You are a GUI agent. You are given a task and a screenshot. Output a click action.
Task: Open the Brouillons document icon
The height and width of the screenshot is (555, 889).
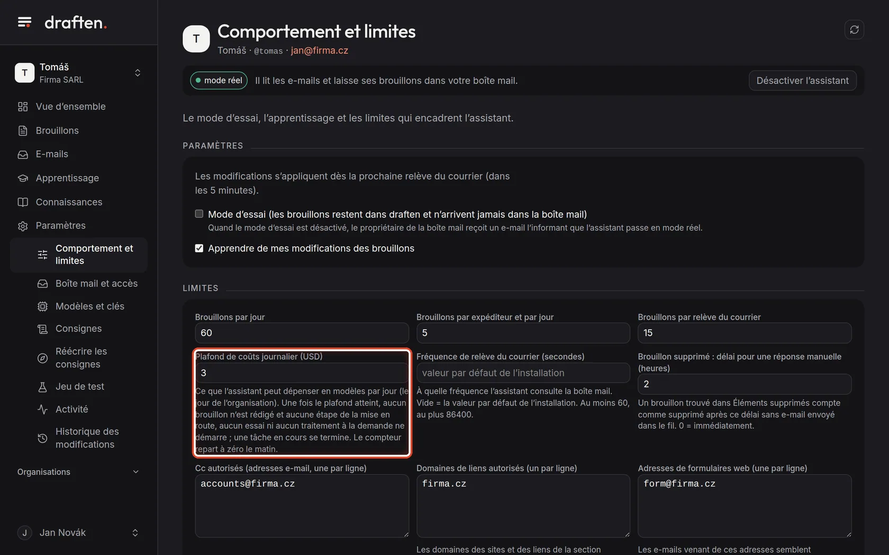tap(23, 131)
